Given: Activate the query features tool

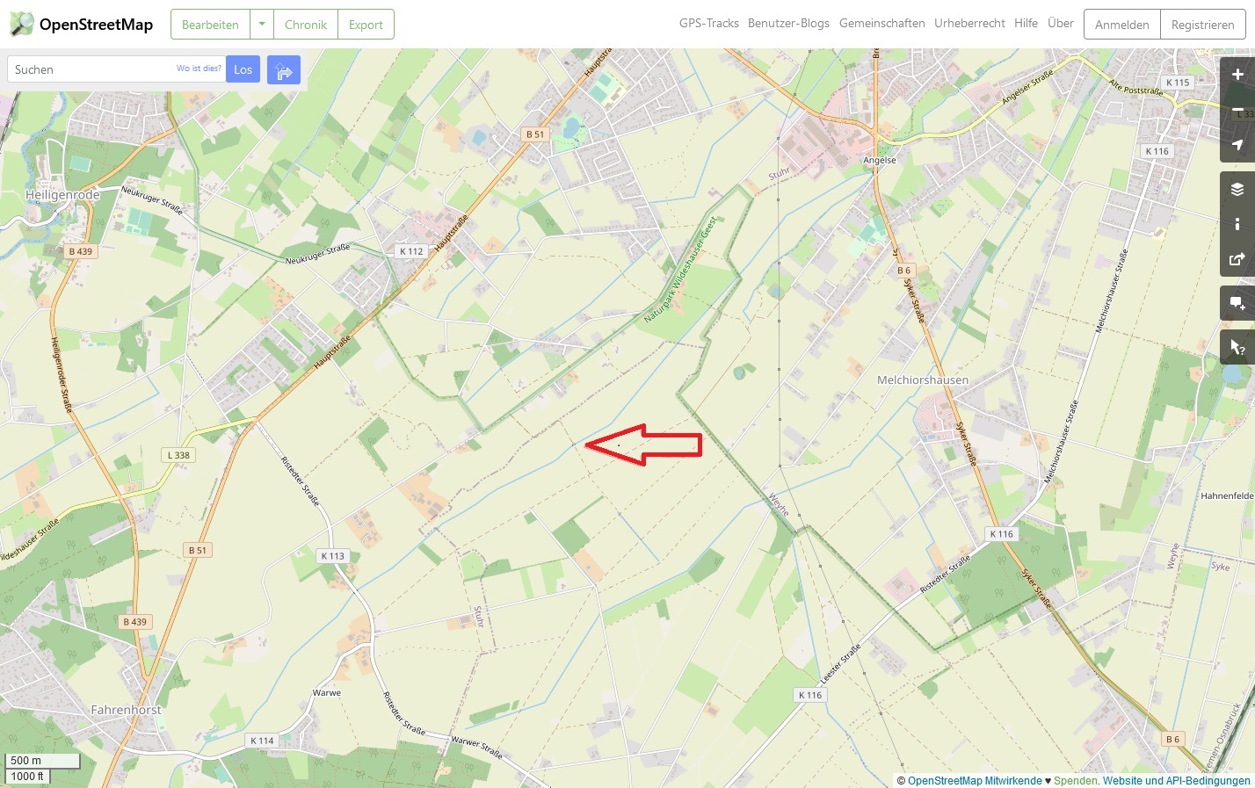Looking at the screenshot, I should pyautogui.click(x=1237, y=347).
